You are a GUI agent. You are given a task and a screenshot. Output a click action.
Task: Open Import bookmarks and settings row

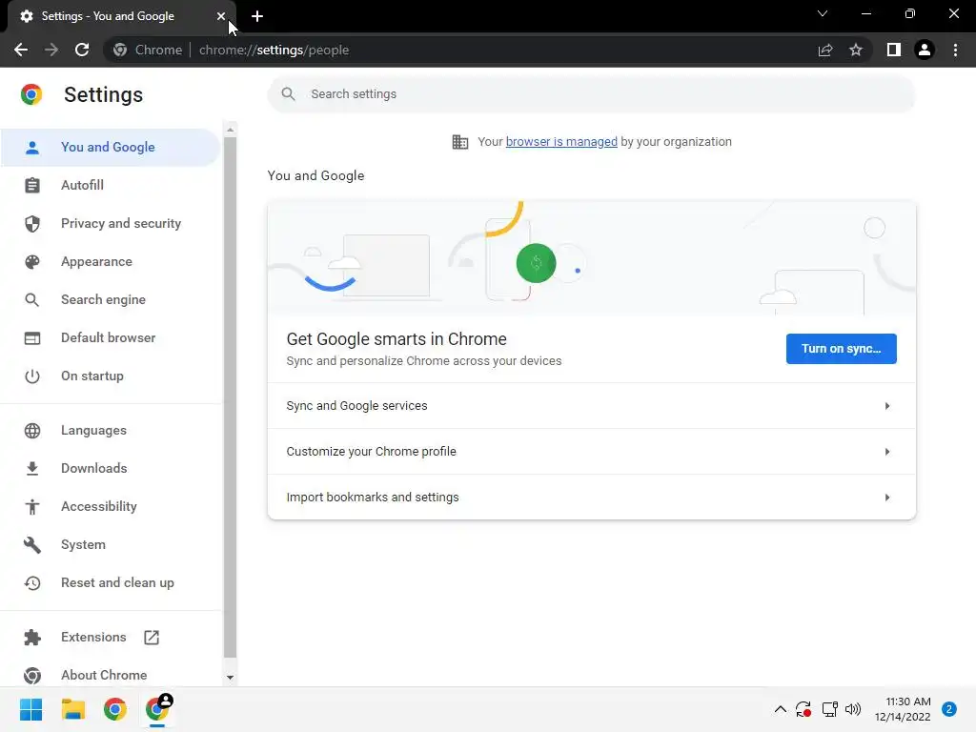[x=591, y=498]
